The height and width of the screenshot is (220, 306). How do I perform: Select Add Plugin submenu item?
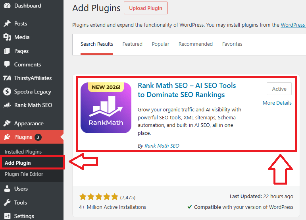[x=18, y=163]
